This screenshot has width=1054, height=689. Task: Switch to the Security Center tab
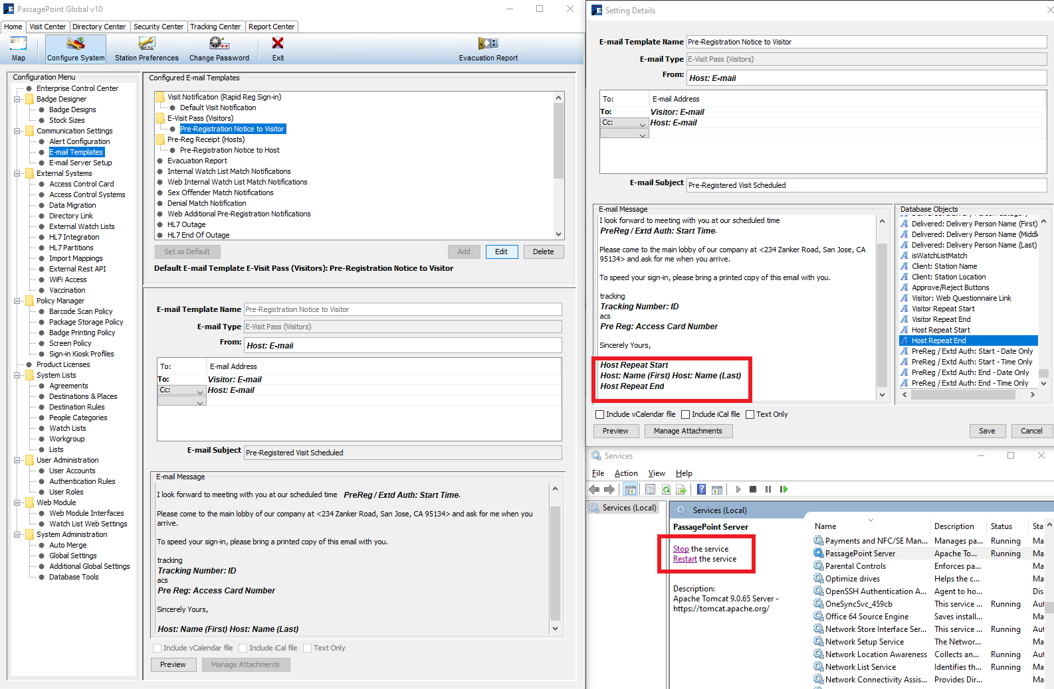[x=158, y=27]
